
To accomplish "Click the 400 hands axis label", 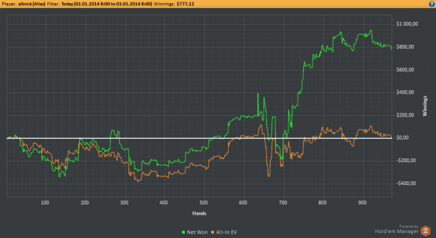I will coord(164,202).
